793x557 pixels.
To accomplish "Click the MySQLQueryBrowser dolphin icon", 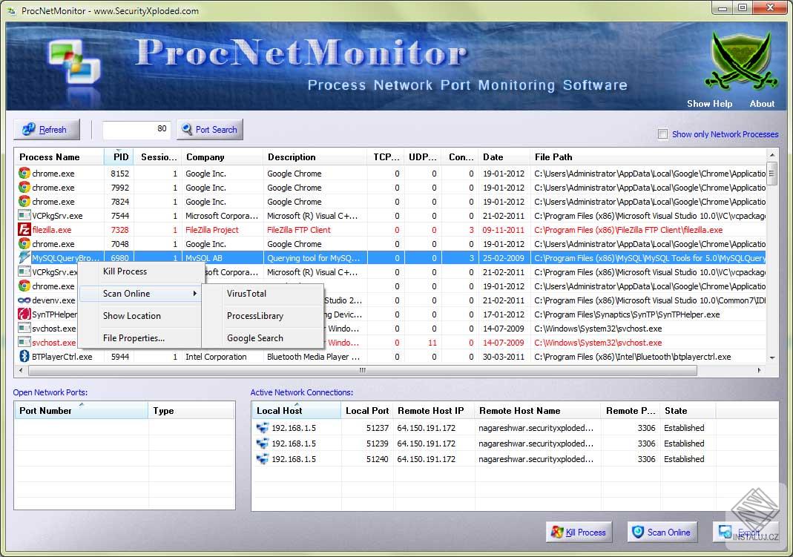I will pos(24,258).
